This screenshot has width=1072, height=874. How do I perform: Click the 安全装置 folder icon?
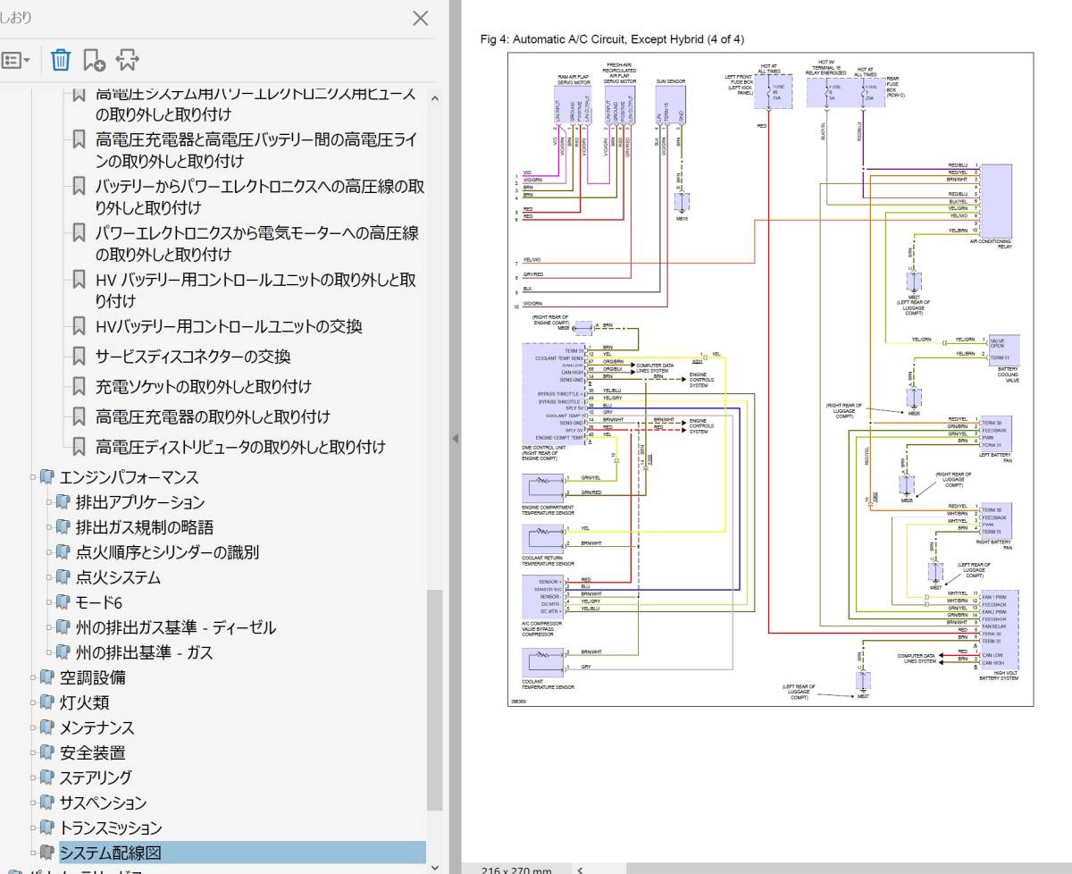[46, 752]
